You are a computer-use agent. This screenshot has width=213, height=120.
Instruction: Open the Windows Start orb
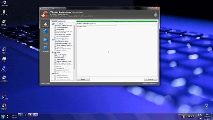pyautogui.click(x=3, y=116)
